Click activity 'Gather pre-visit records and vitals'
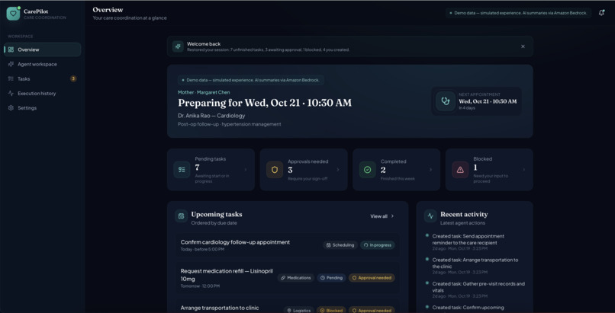The height and width of the screenshot is (313, 615). [x=478, y=287]
